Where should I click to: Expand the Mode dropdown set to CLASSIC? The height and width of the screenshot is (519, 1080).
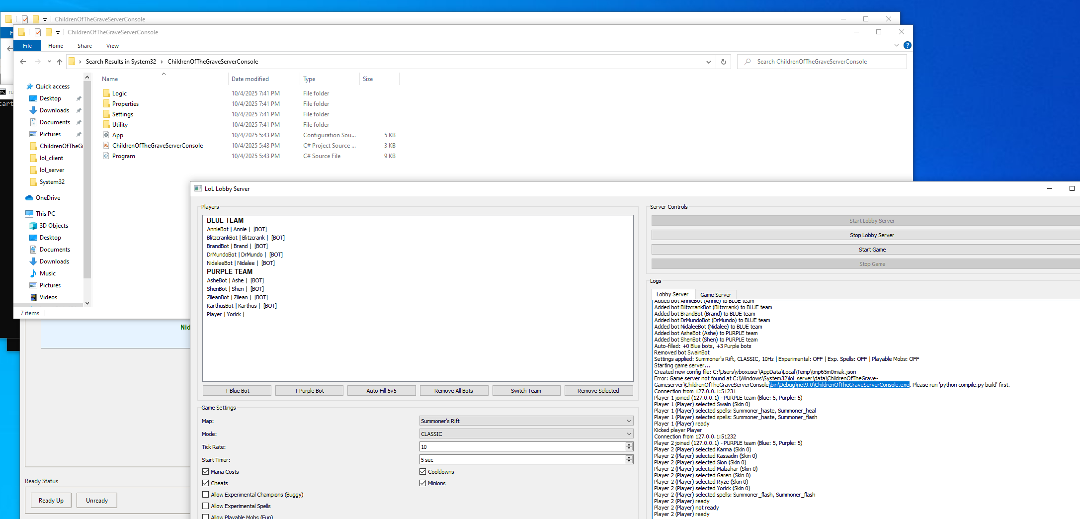526,434
